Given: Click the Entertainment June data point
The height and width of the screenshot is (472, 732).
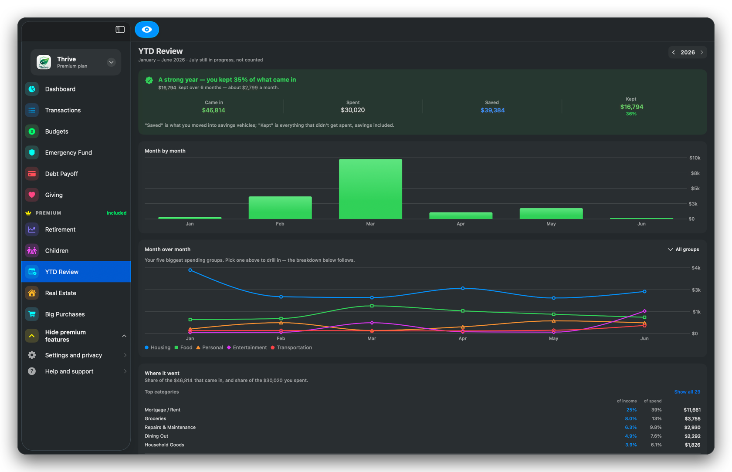Looking at the screenshot, I should (644, 311).
